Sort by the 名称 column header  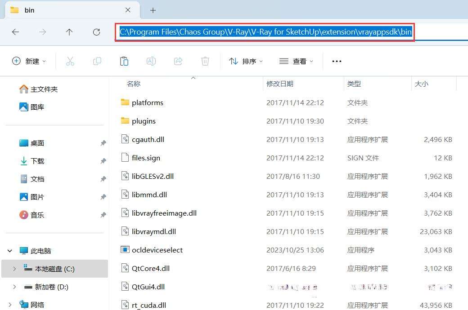tap(133, 84)
